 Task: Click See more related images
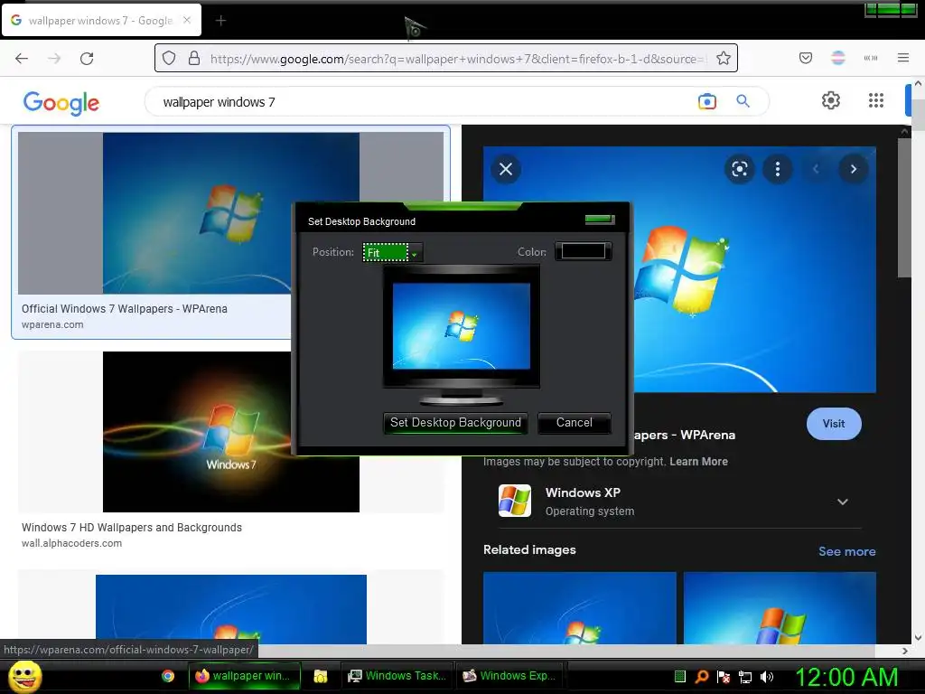click(x=846, y=551)
